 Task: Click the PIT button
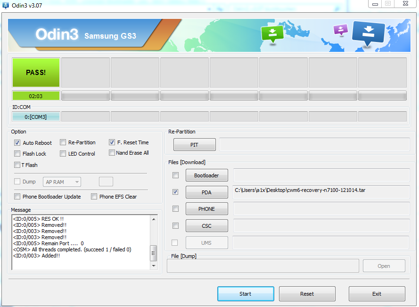[195, 145]
